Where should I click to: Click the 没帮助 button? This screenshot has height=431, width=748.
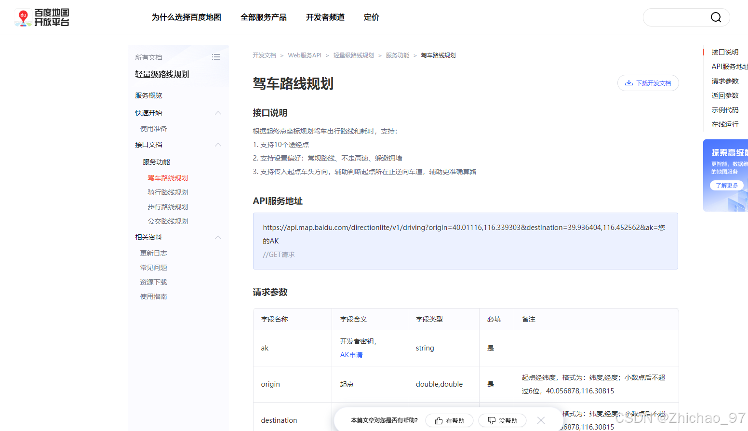tap(502, 420)
